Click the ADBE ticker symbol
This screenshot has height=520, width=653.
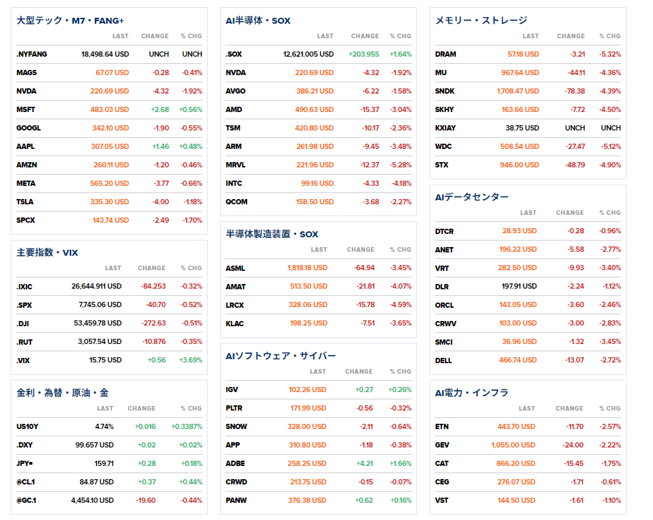click(235, 463)
